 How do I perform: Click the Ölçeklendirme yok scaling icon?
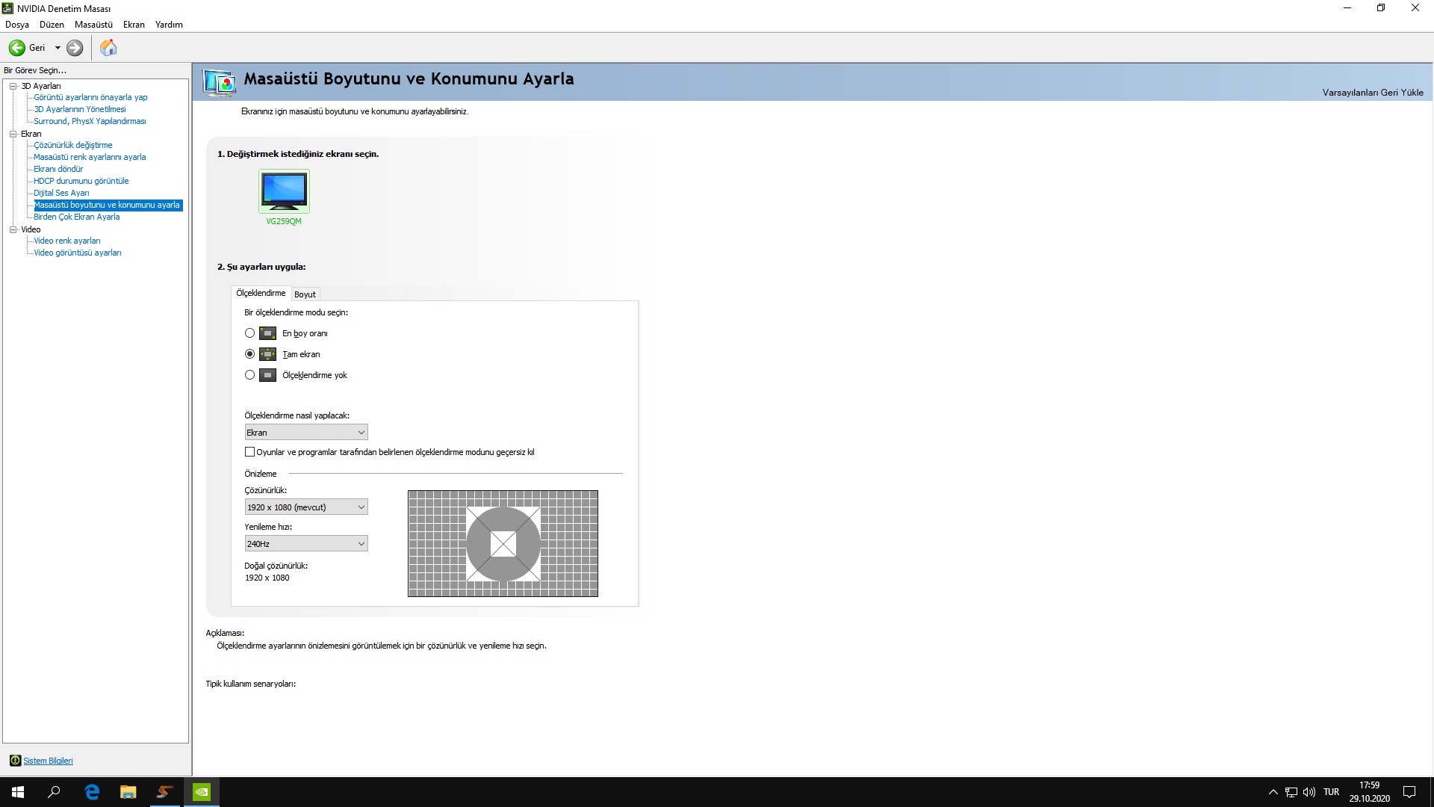click(x=267, y=375)
